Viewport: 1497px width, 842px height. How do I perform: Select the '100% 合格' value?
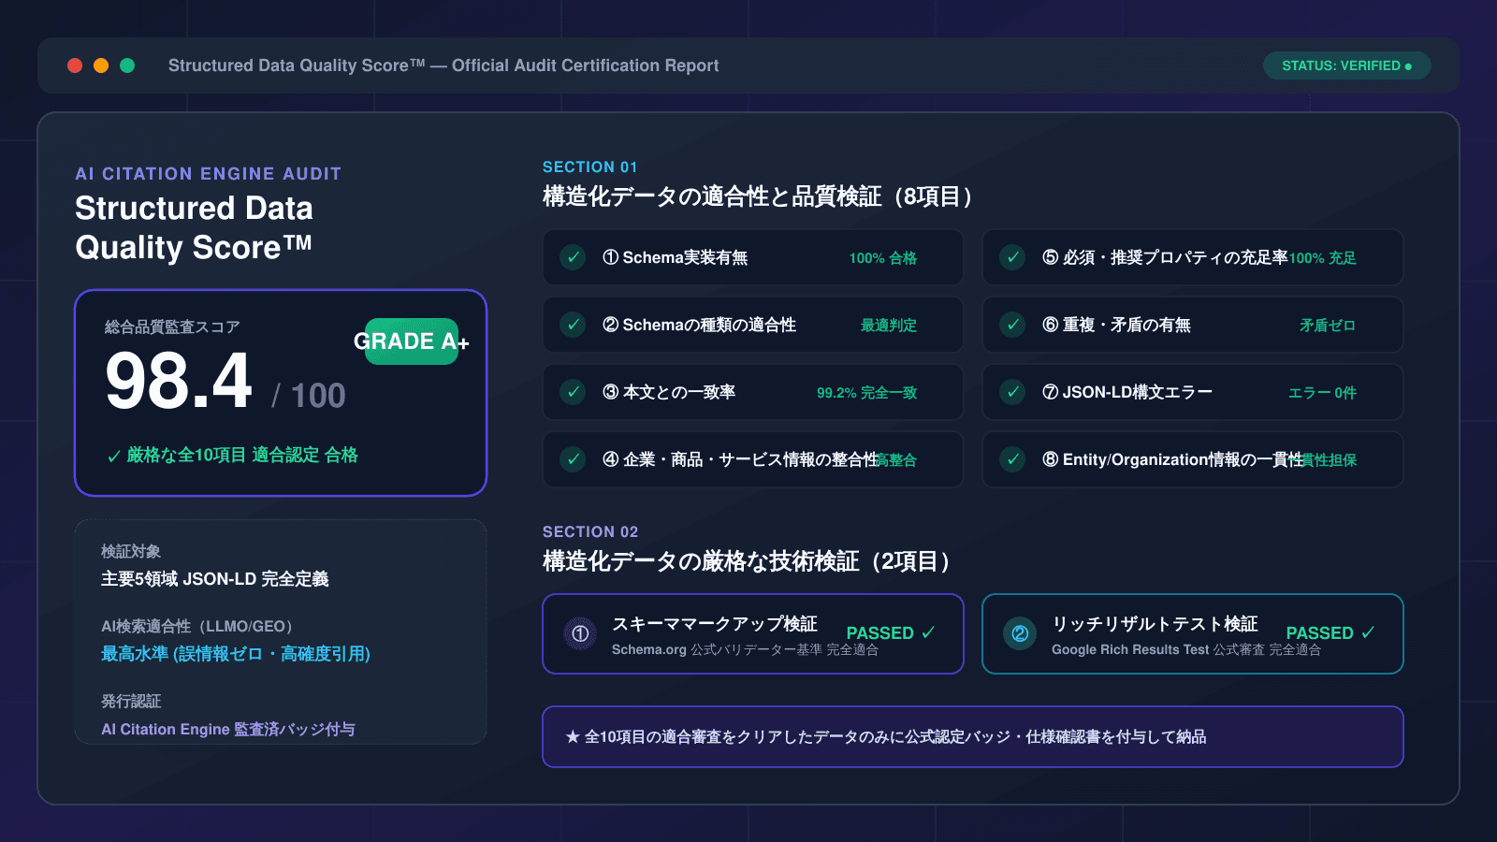click(882, 258)
